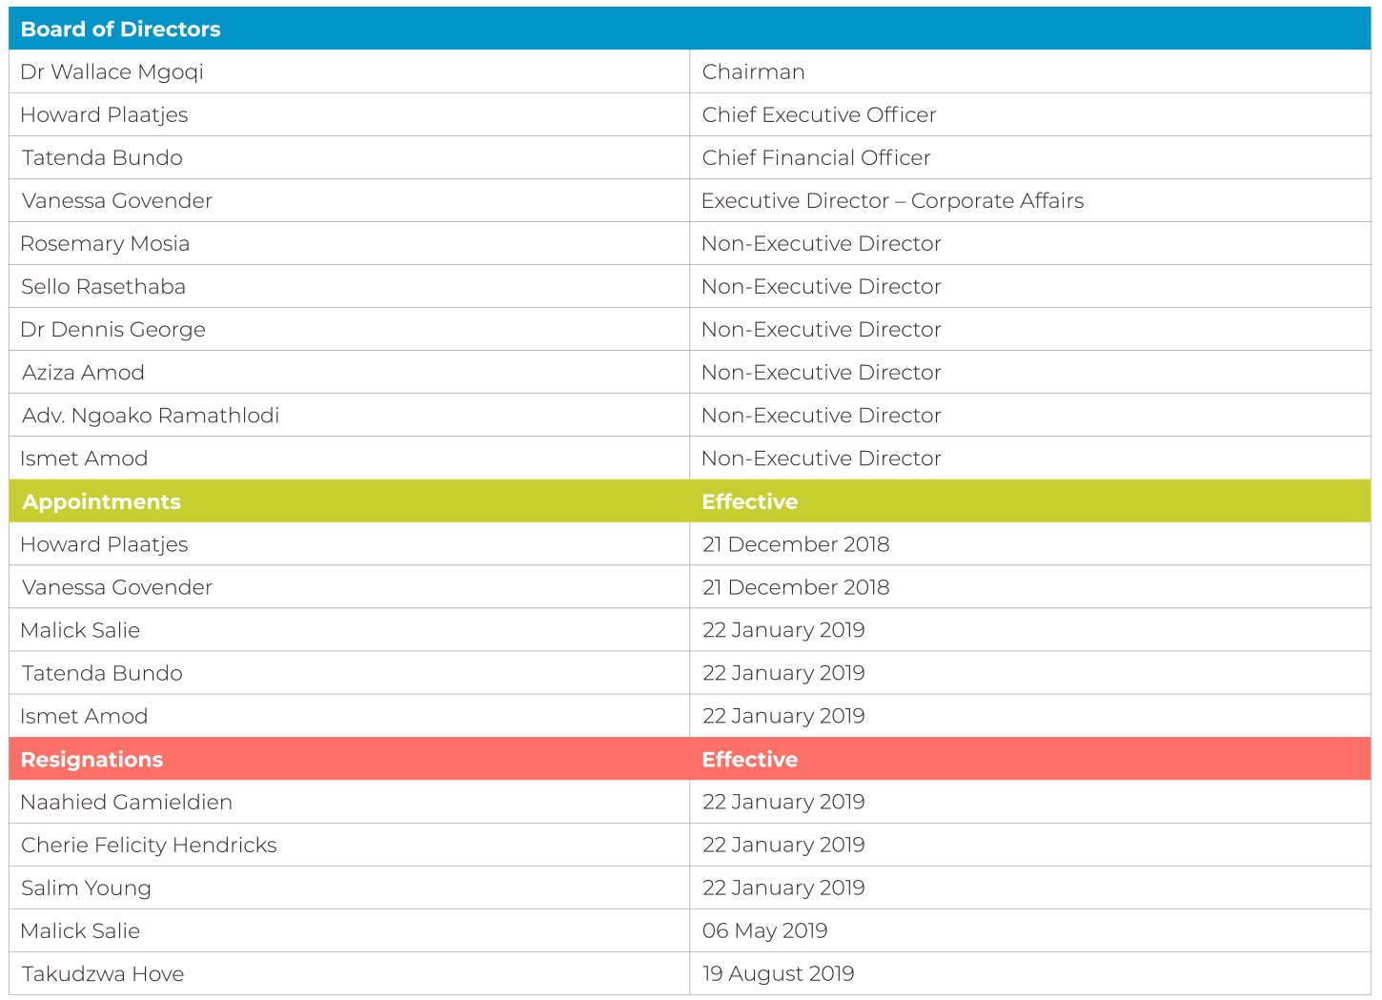Click the Non-Executive Director role beside Dr Dennis George
Screen dimensions: 1382x1000
tap(822, 330)
